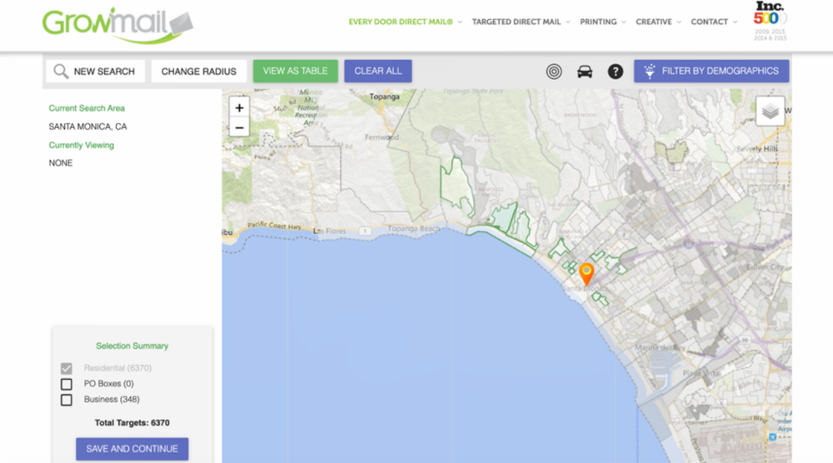Click the large green-outlined route area on map
The width and height of the screenshot is (833, 463).
click(x=455, y=186)
